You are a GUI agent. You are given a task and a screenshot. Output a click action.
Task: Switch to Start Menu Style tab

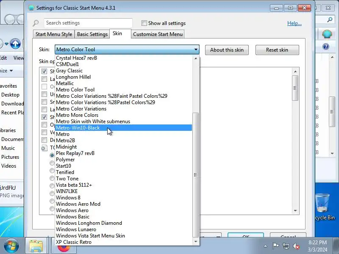click(x=54, y=34)
